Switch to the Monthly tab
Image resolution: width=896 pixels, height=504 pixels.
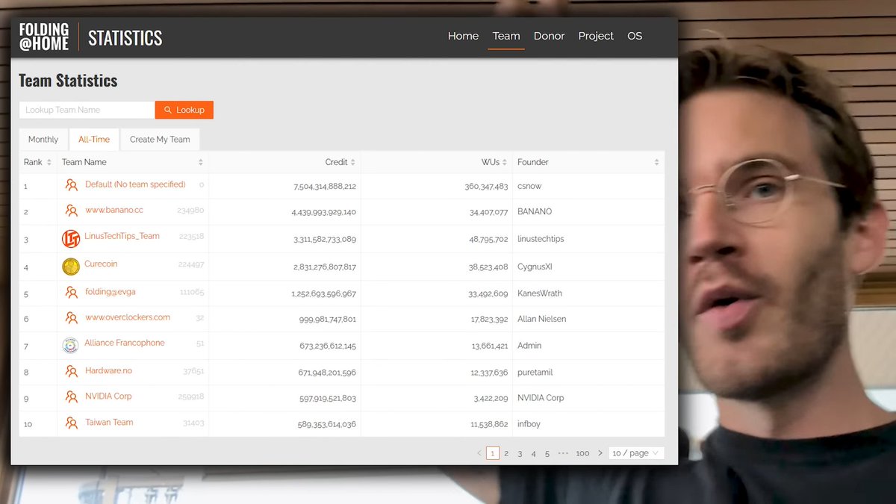pos(43,140)
